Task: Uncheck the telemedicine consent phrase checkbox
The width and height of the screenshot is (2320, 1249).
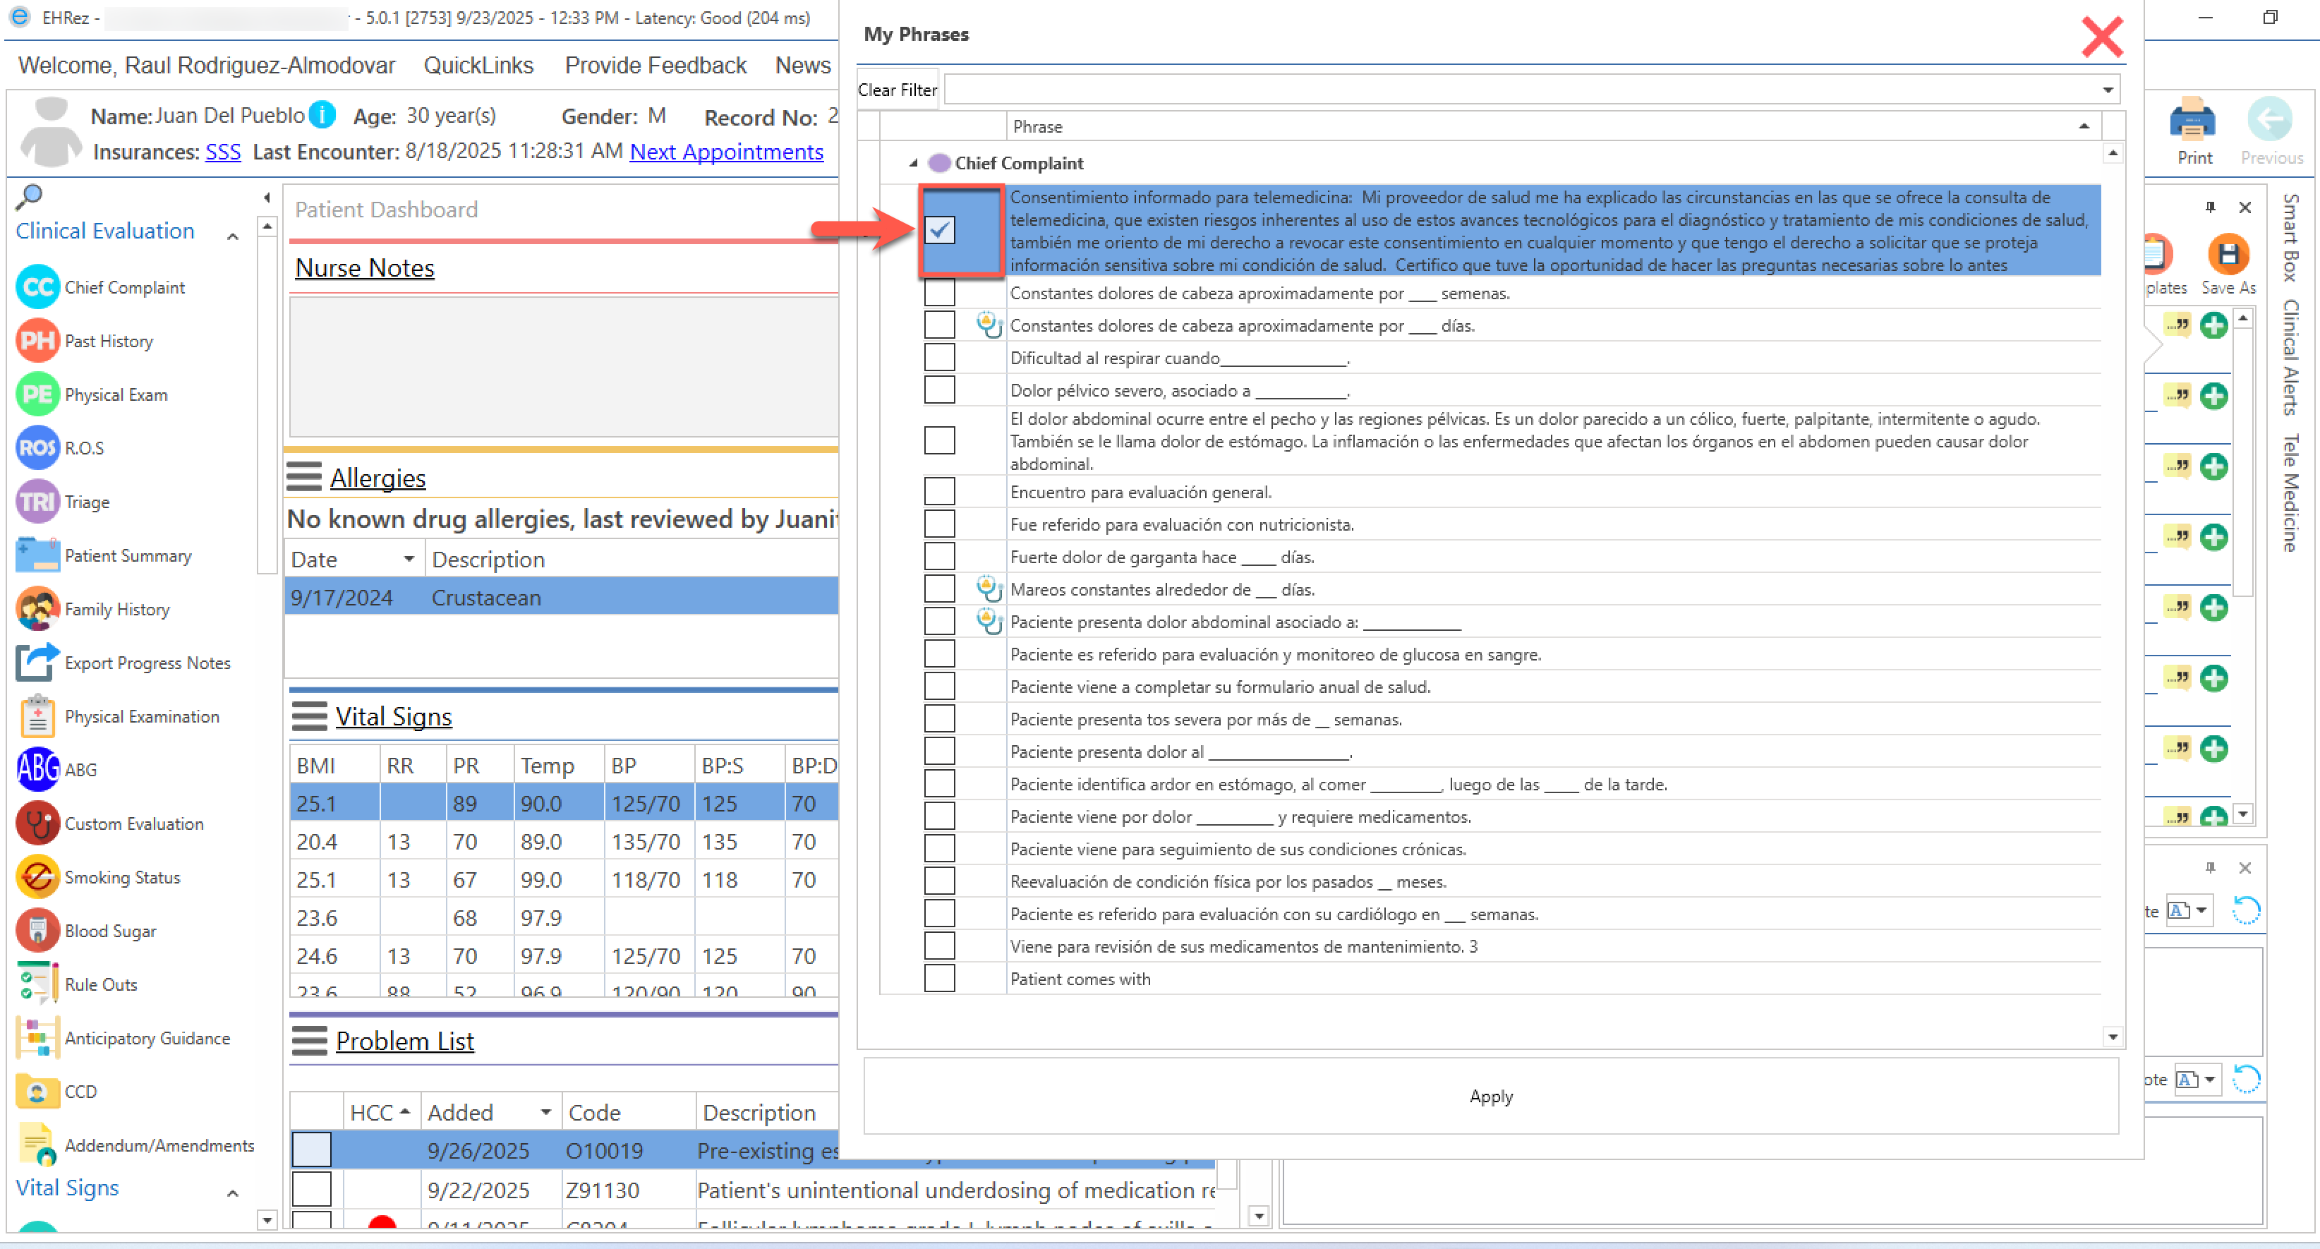Action: click(x=939, y=231)
